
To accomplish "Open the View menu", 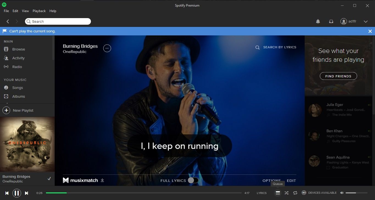I will click(25, 11).
